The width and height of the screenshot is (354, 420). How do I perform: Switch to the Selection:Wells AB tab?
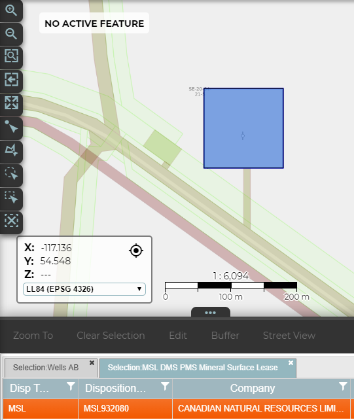point(46,368)
